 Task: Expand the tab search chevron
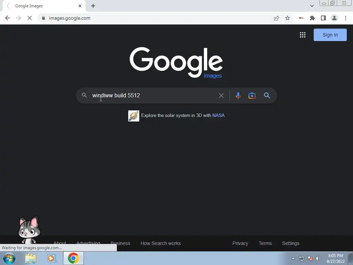click(x=312, y=6)
